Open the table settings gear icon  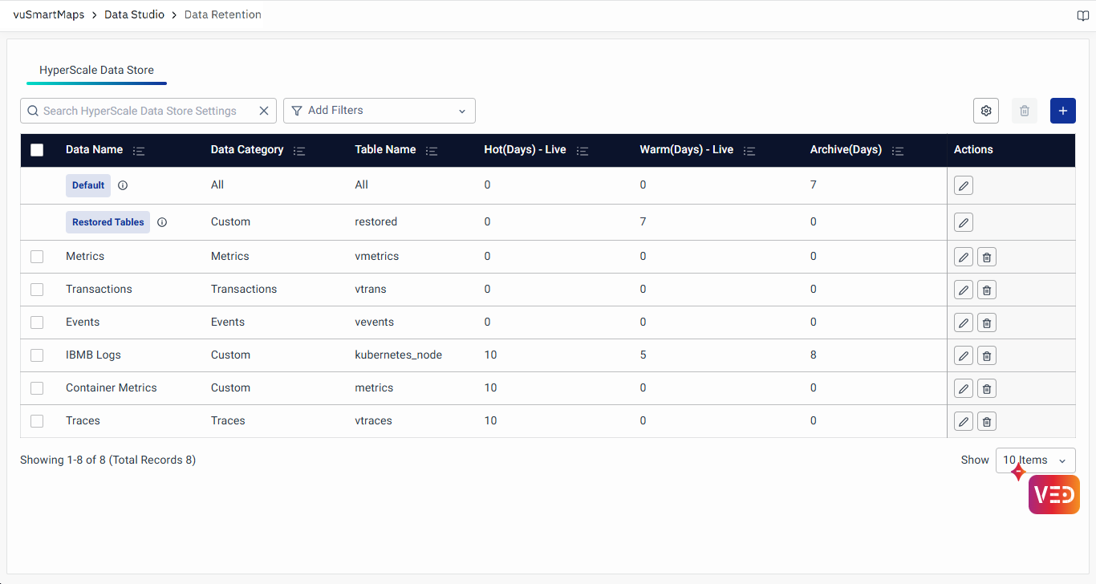(x=986, y=111)
